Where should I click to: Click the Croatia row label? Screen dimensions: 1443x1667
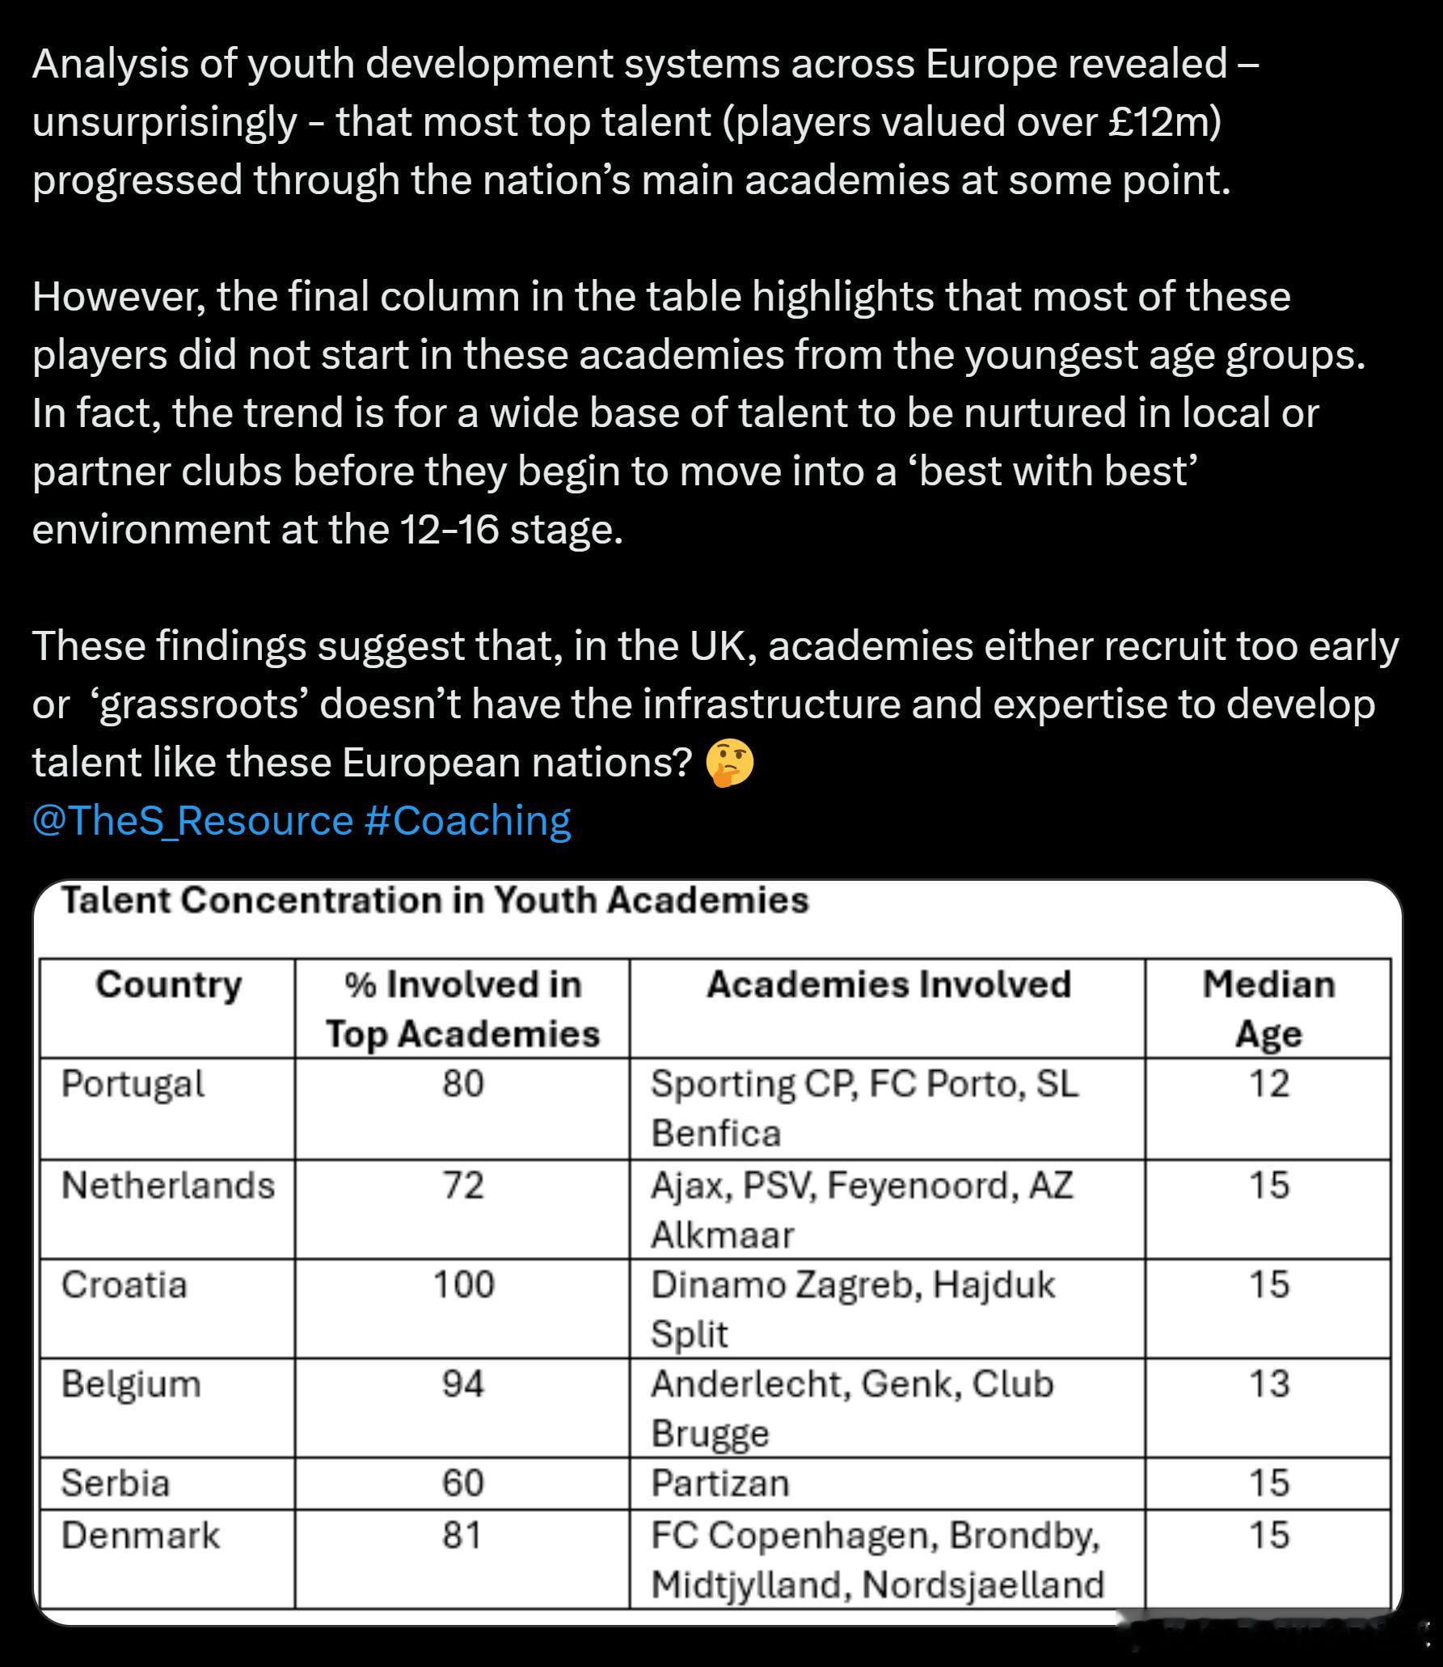coord(124,1285)
